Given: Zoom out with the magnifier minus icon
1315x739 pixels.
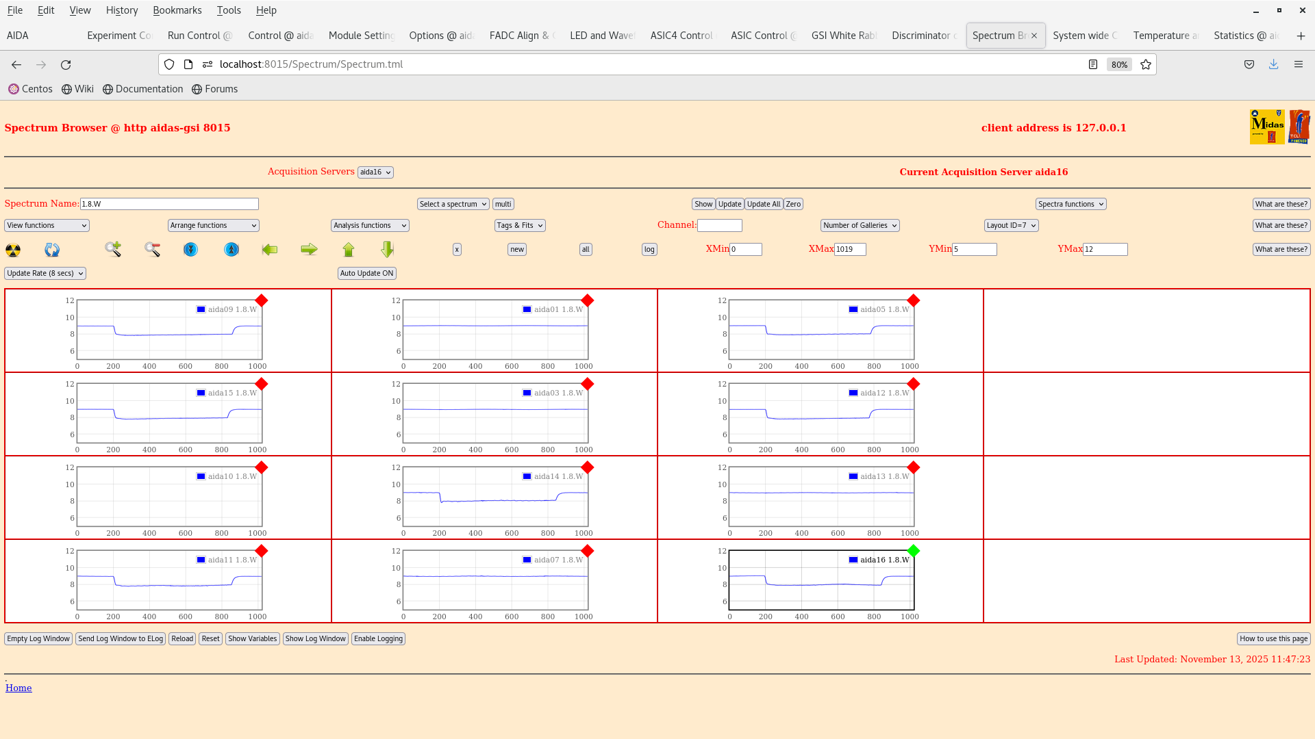Looking at the screenshot, I should [x=152, y=250].
